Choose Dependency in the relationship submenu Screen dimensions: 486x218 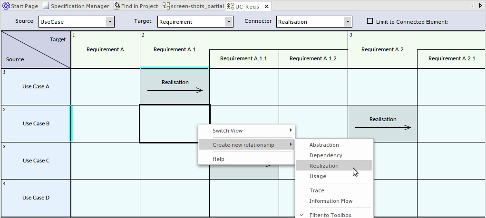(x=326, y=155)
